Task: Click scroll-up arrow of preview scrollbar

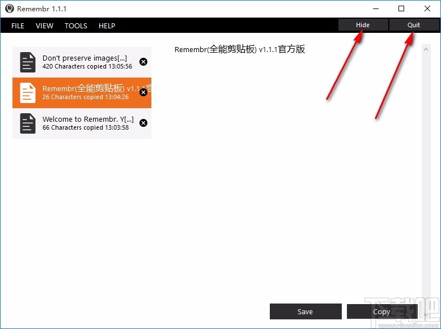Action: click(x=426, y=49)
